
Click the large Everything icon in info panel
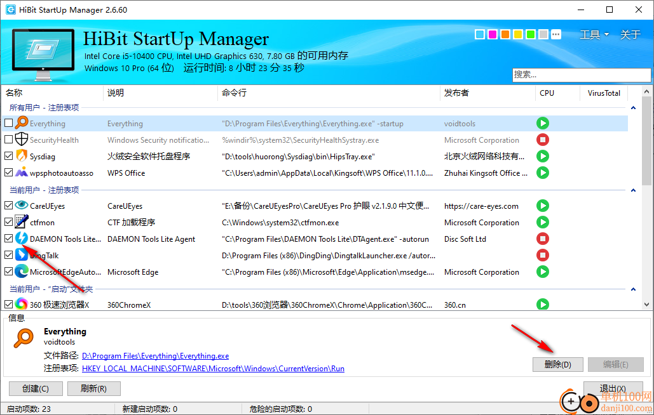[24, 338]
